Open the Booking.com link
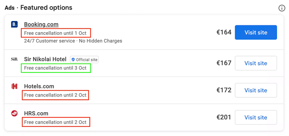This screenshot has height=136, width=289. (41, 24)
